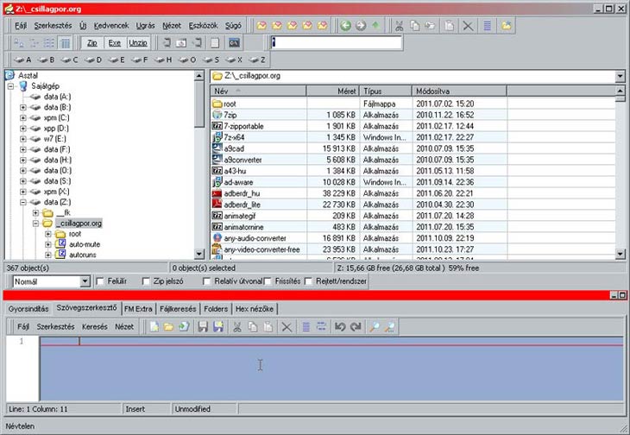Screen dimensions: 630x435
Task: Expand the auto-mute tree node
Action: point(48,244)
